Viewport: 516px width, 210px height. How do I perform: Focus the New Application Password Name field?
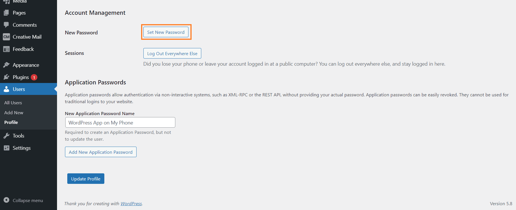coord(120,122)
